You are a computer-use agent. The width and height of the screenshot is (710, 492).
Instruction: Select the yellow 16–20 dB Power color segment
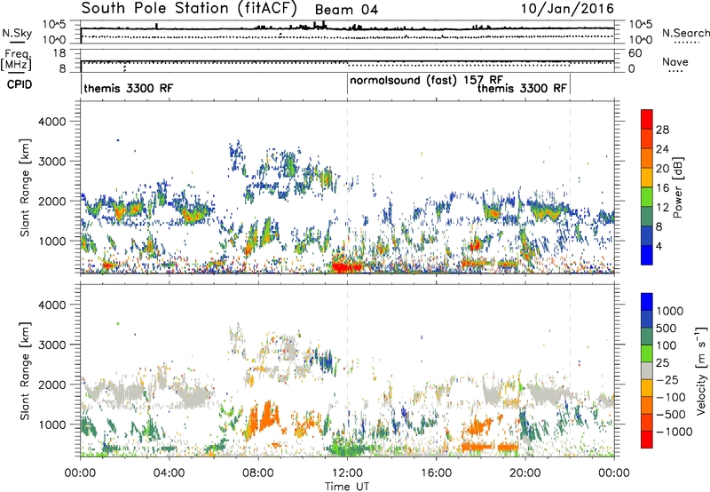click(x=647, y=178)
